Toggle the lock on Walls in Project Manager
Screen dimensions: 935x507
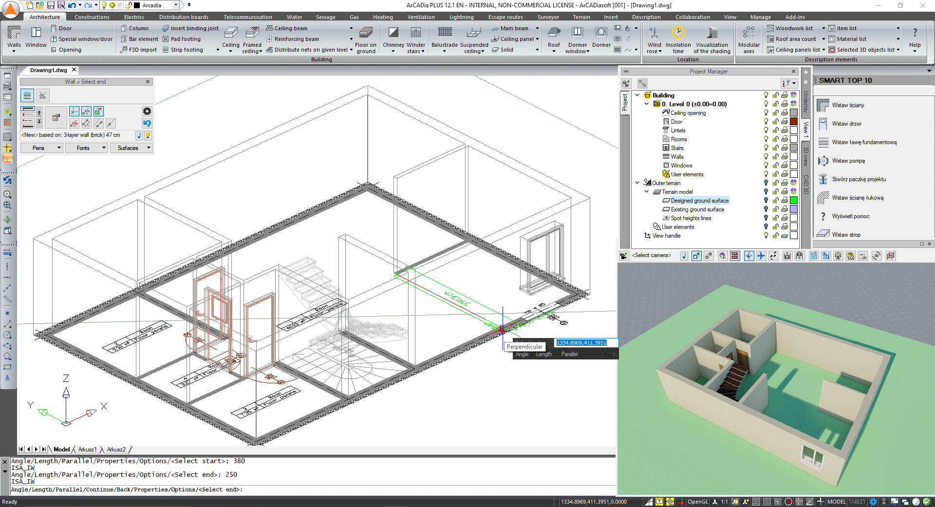coord(775,156)
